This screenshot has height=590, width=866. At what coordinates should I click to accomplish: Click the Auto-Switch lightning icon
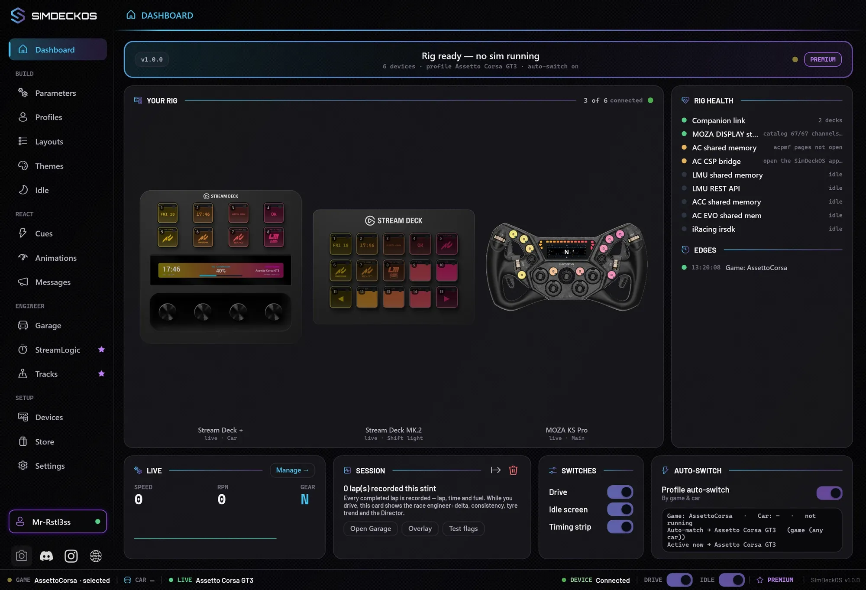coord(665,470)
